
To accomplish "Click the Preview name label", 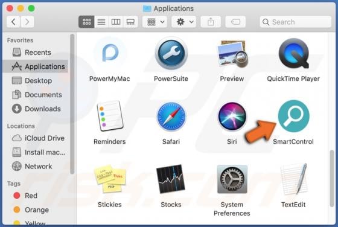I will 232,78.
